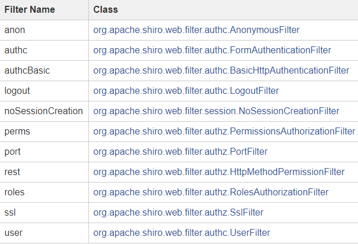Click the AnonymousFilter class link
Image resolution: width=358 pixels, height=244 pixels.
click(196, 30)
